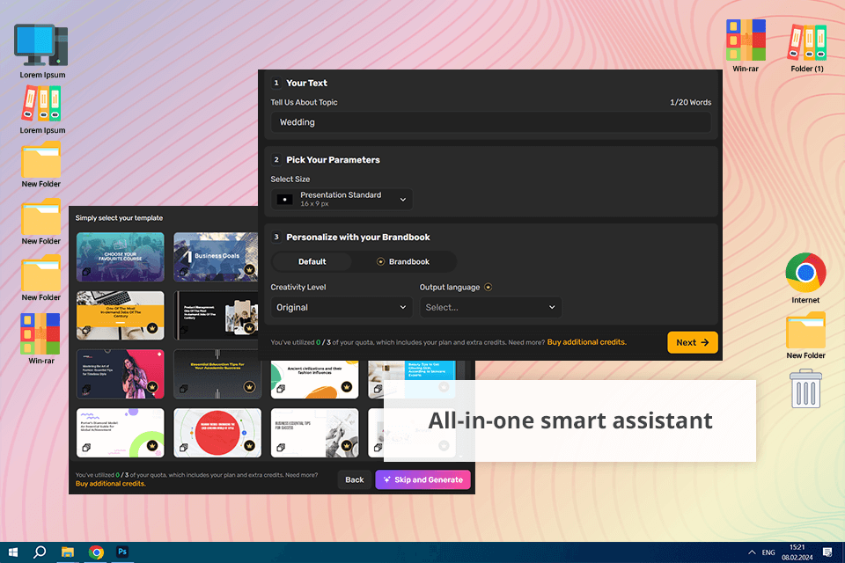Click stacked-pages icon on Choose Your Favourite Course template
This screenshot has width=845, height=563.
[x=86, y=272]
